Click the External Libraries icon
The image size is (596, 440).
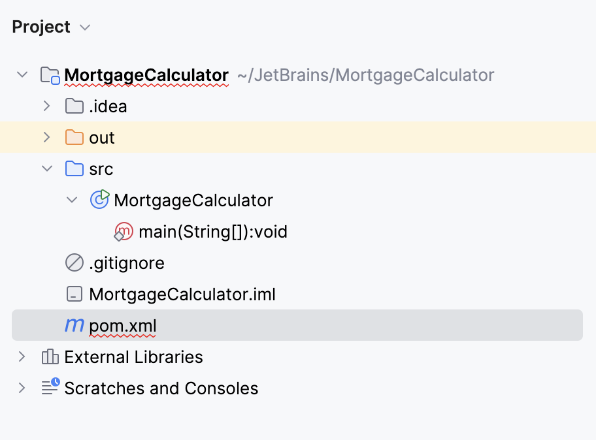[x=48, y=357]
